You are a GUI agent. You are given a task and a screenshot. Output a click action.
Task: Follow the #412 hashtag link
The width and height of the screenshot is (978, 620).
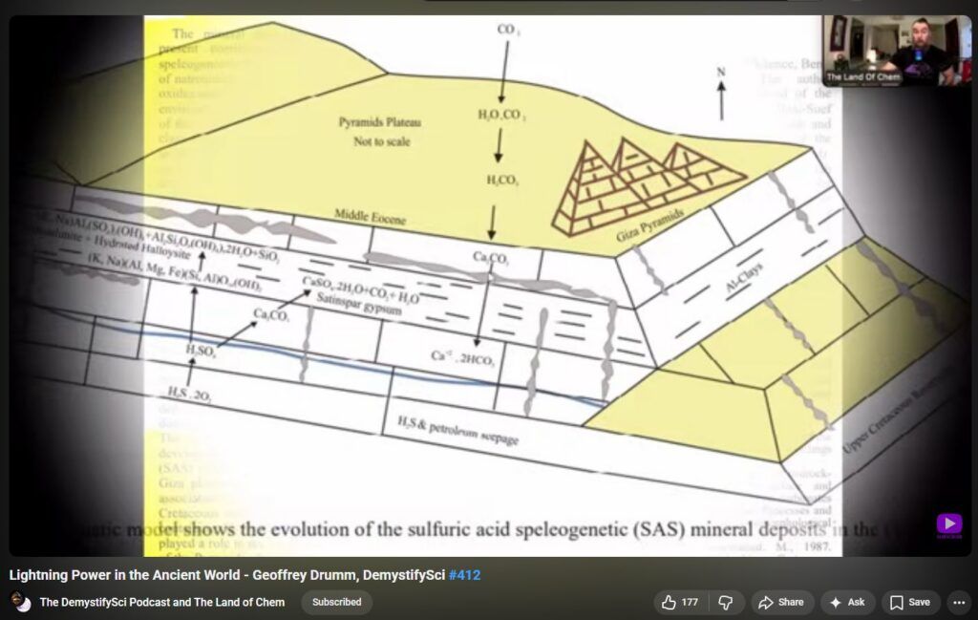pos(464,575)
